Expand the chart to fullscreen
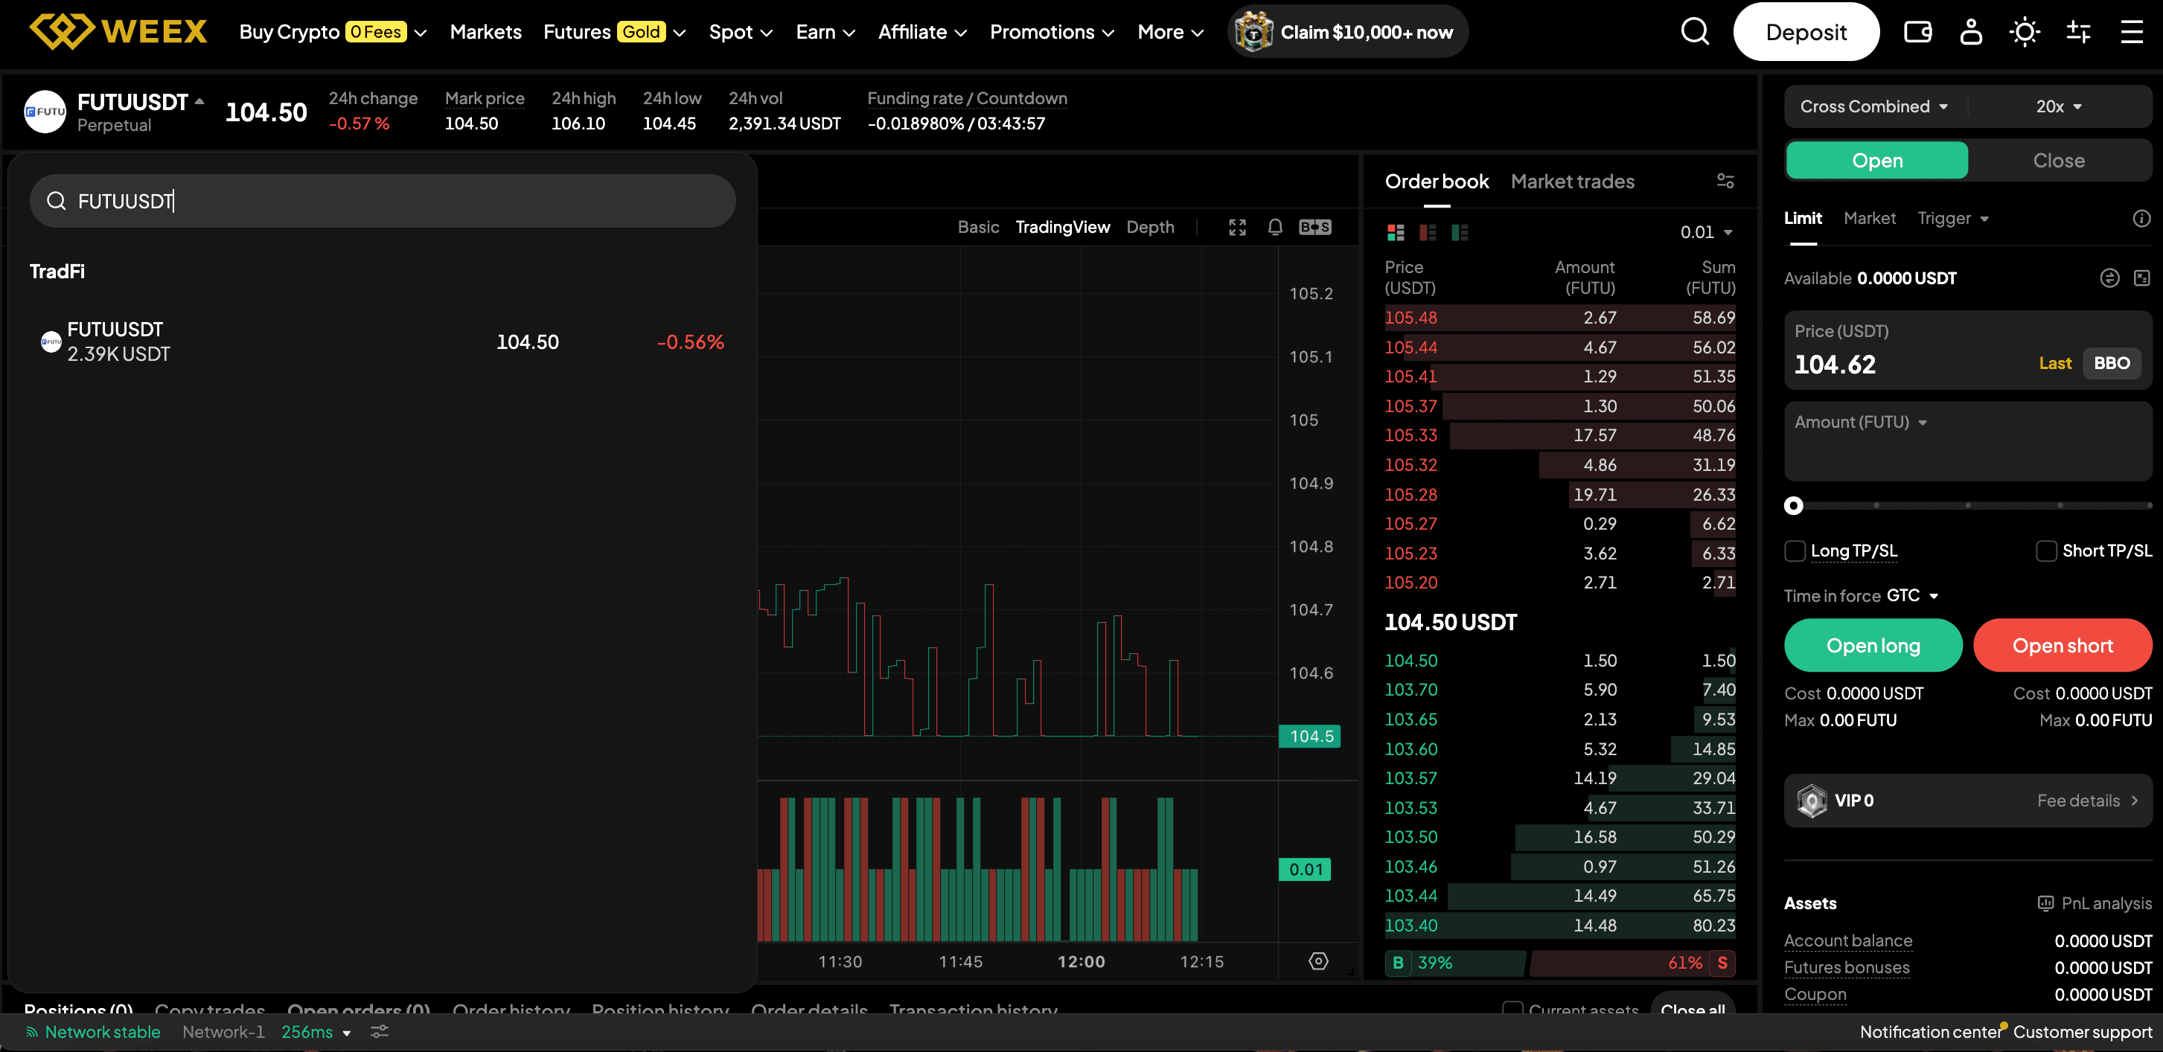Screen dimensions: 2163x1052 1237,228
